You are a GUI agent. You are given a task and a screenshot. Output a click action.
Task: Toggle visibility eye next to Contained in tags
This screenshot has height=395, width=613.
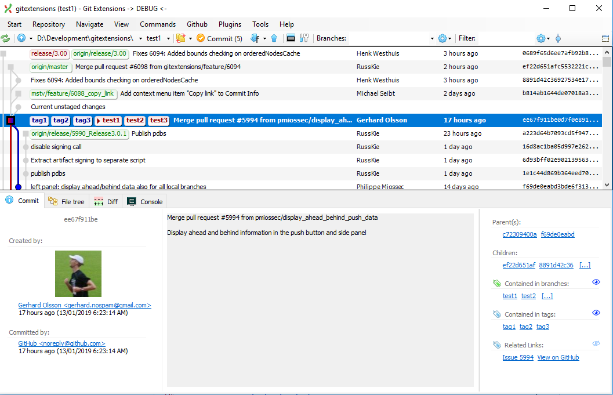[596, 313]
